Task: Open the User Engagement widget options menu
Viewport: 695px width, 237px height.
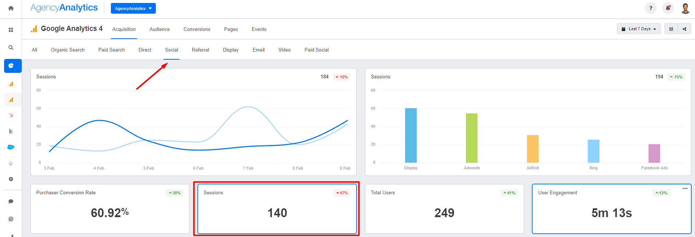Action: click(685, 188)
